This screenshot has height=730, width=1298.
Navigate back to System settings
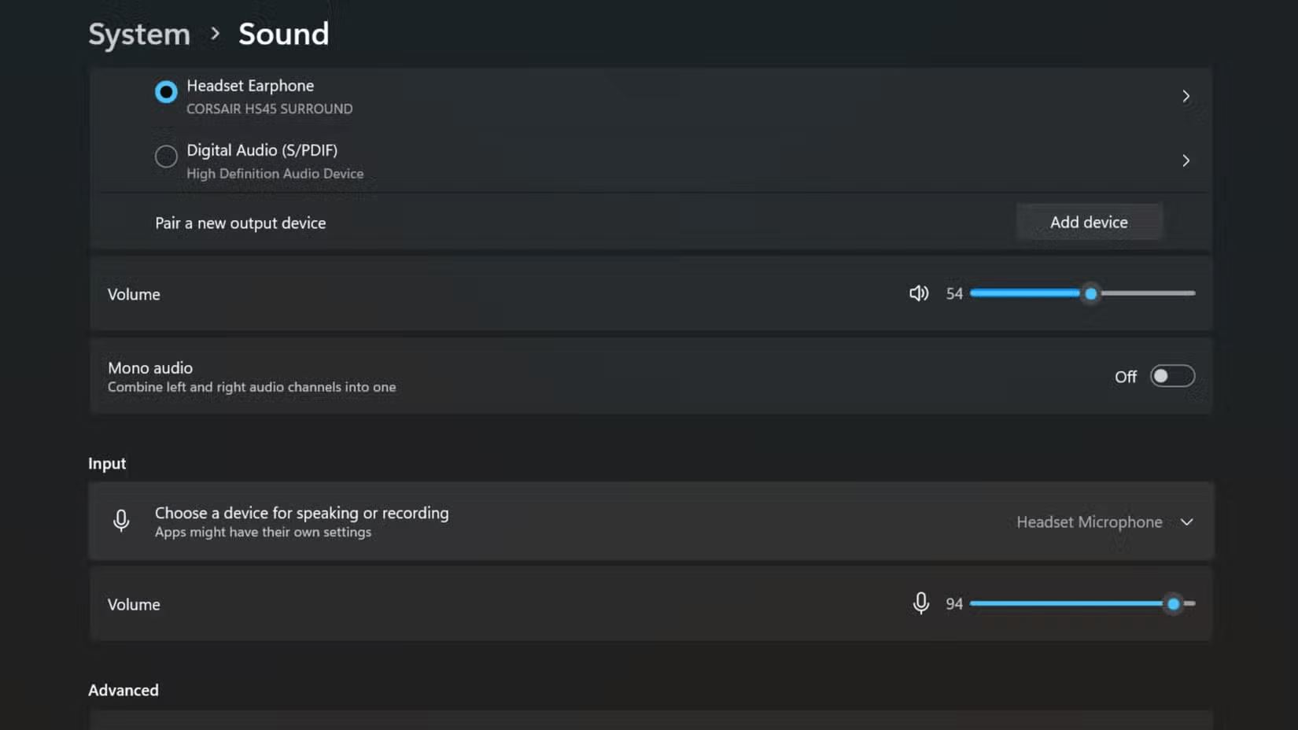tap(138, 34)
